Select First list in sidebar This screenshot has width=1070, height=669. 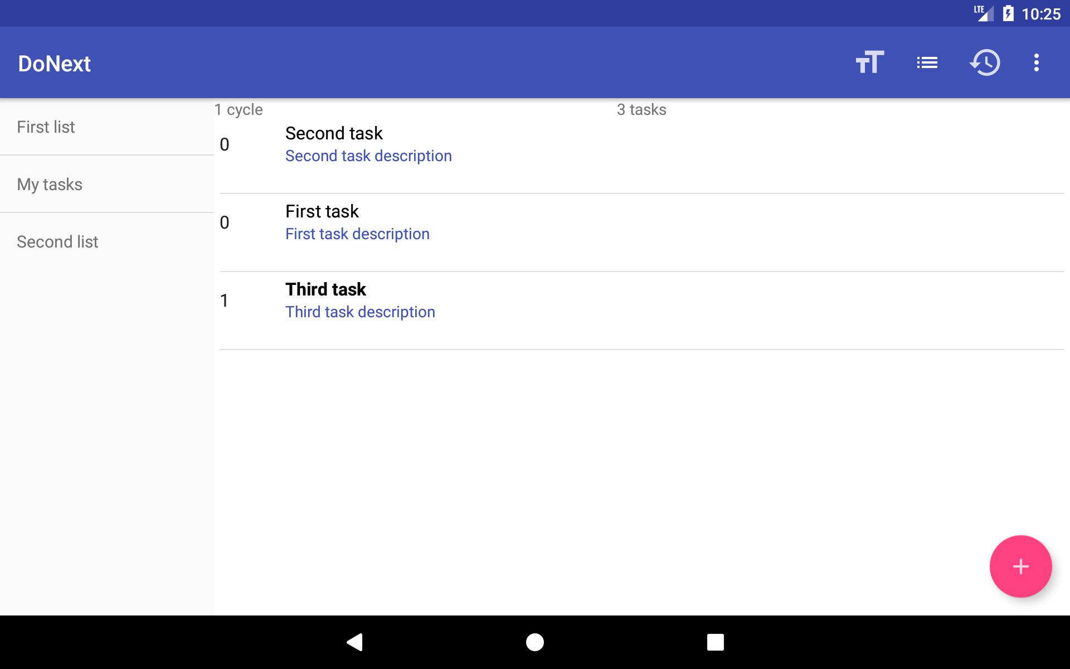point(46,127)
